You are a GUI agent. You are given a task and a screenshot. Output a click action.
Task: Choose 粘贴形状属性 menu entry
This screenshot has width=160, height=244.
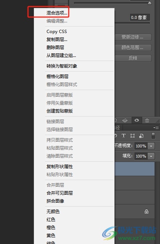[60, 175]
